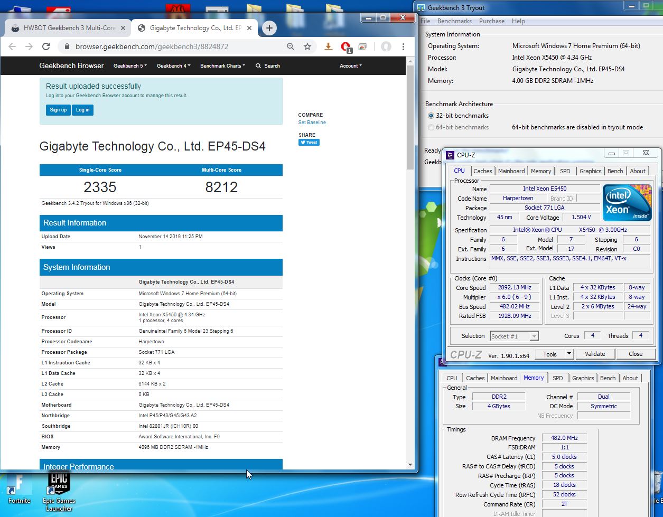Click the Geekbench 3 Tryout title icon
Screen dimensions: 663x517
tap(421, 7)
